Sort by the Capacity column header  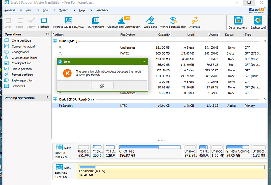[159, 35]
